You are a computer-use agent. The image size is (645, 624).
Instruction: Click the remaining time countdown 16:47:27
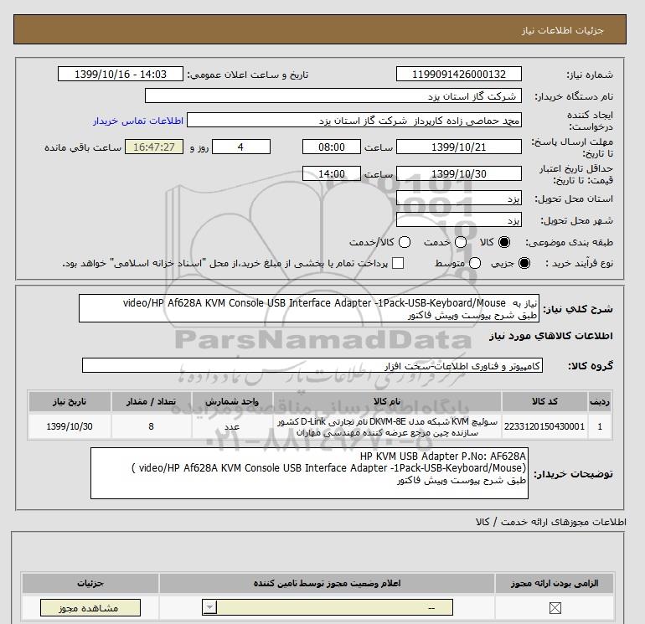154,147
